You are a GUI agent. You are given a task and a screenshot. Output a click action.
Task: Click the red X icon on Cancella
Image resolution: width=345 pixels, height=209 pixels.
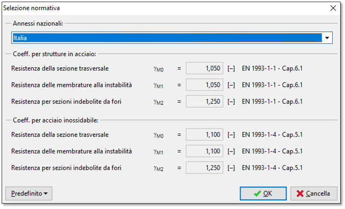(300, 193)
